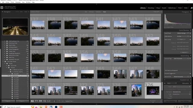Collapse the Histogram panel

[191, 12]
